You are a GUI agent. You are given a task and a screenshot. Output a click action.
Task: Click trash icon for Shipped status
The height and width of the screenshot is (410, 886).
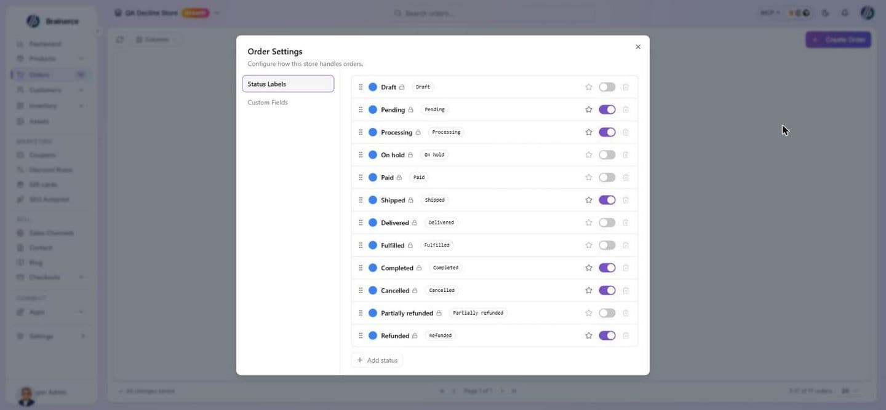tap(626, 200)
